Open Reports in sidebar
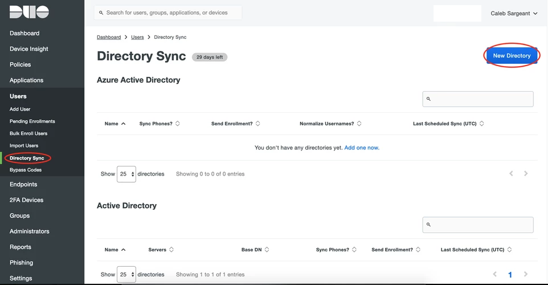The image size is (548, 285). [x=21, y=247]
